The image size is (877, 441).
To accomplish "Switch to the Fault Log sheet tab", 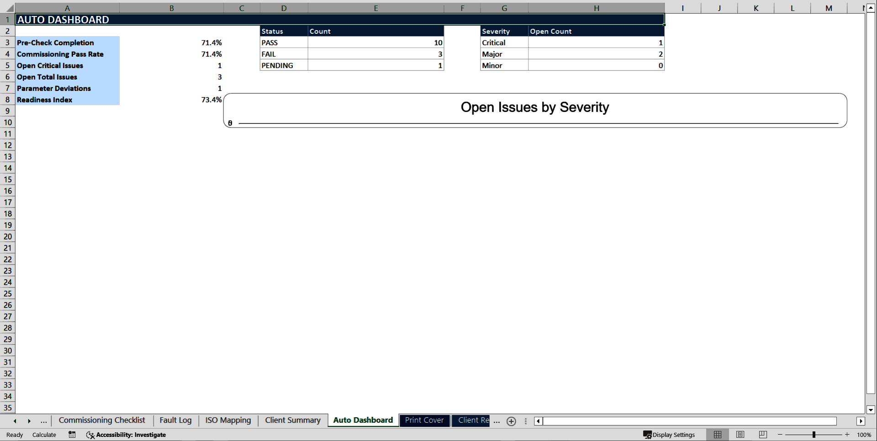I will click(176, 420).
